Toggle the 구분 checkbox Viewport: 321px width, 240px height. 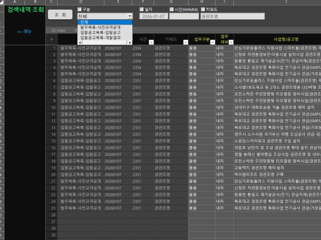[80, 9]
